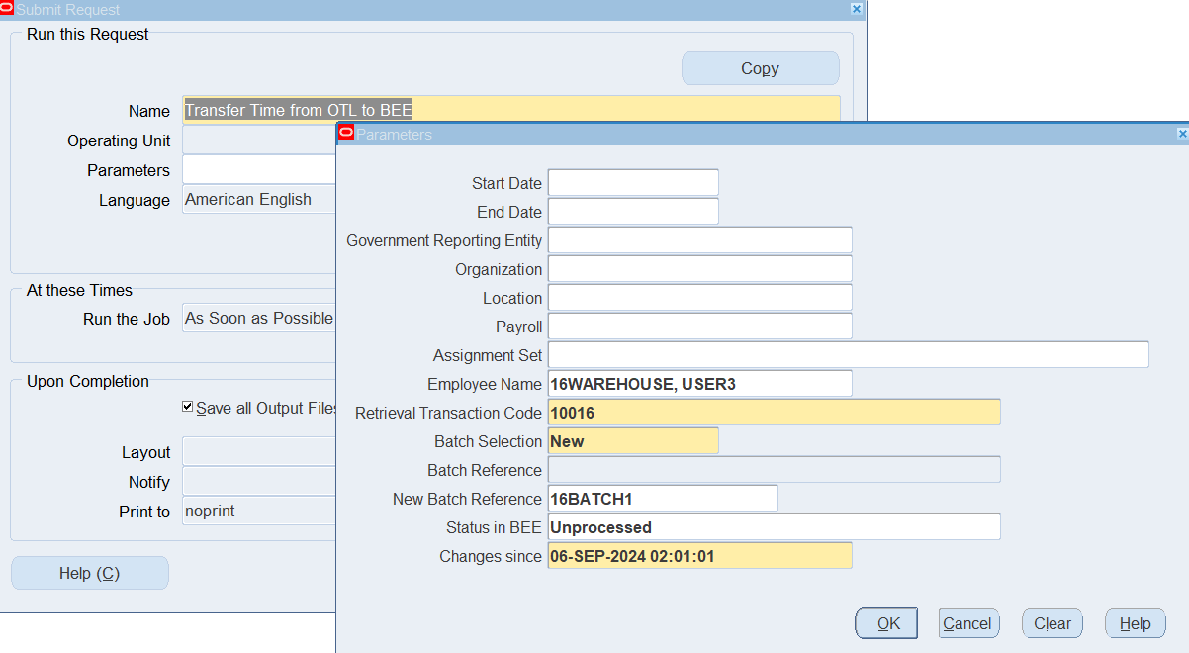
Task: Open the Batch Selection field showing New
Action: 633,441
